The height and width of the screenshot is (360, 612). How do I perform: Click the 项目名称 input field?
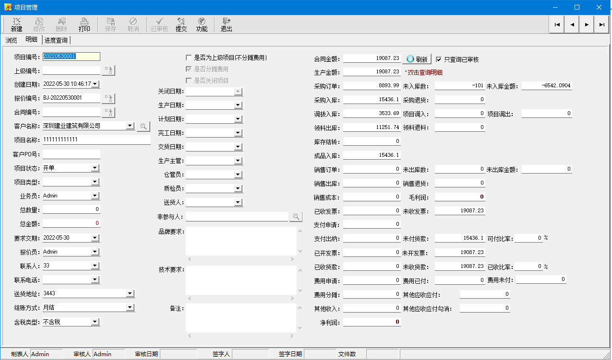tap(96, 139)
